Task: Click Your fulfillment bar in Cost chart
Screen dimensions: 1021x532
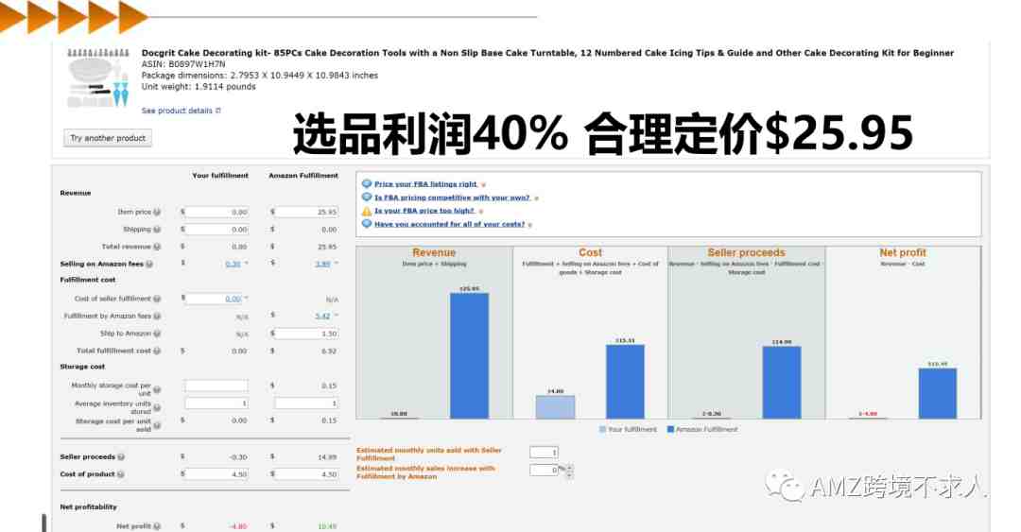Action: coord(556,407)
